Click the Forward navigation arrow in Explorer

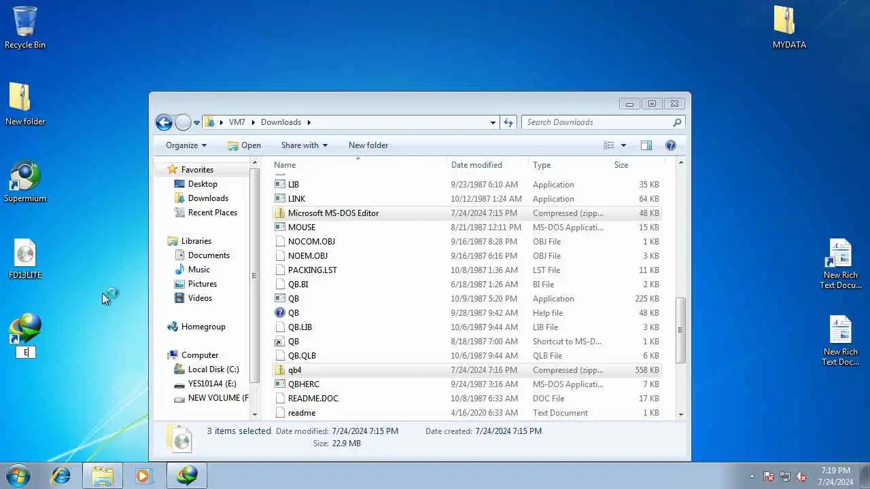183,122
